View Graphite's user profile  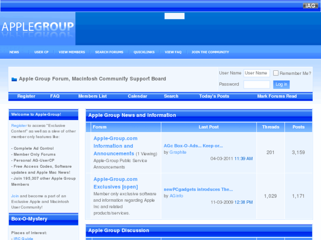coord(178,152)
